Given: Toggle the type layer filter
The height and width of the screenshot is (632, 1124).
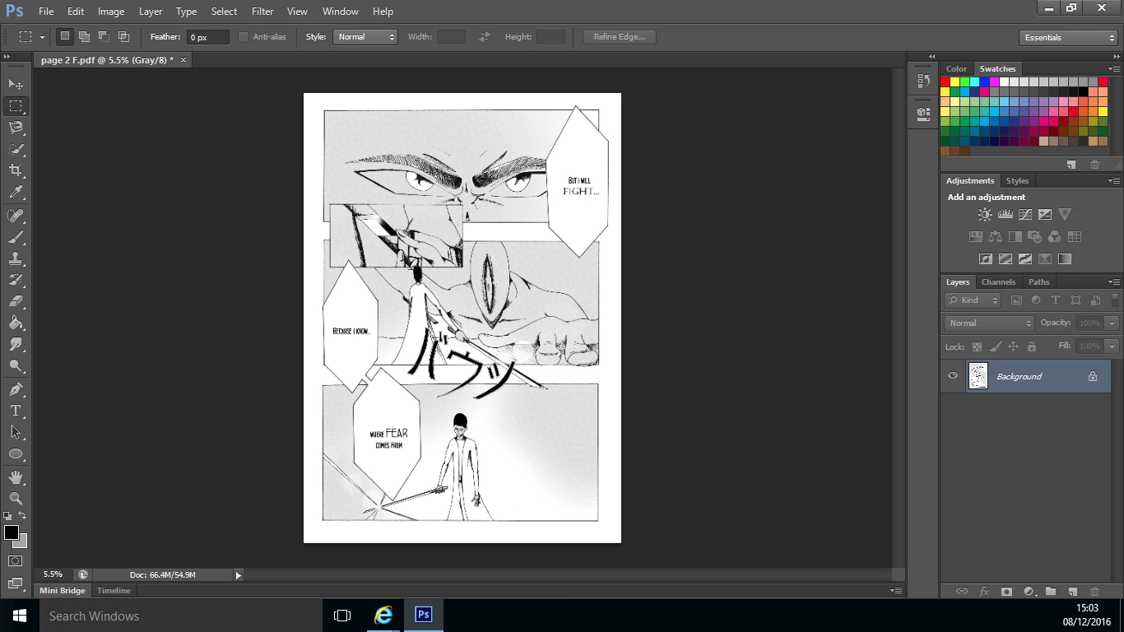Looking at the screenshot, I should click(1056, 300).
